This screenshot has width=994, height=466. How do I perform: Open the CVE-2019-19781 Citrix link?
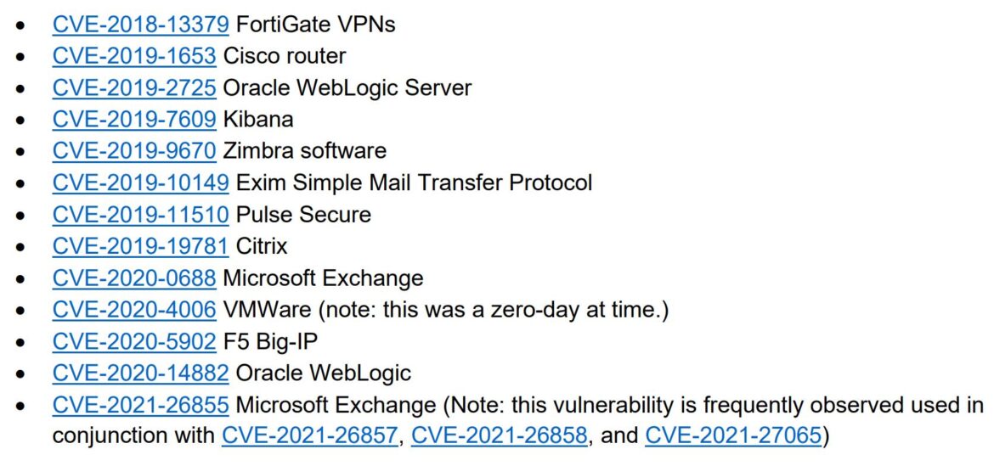[x=140, y=245]
